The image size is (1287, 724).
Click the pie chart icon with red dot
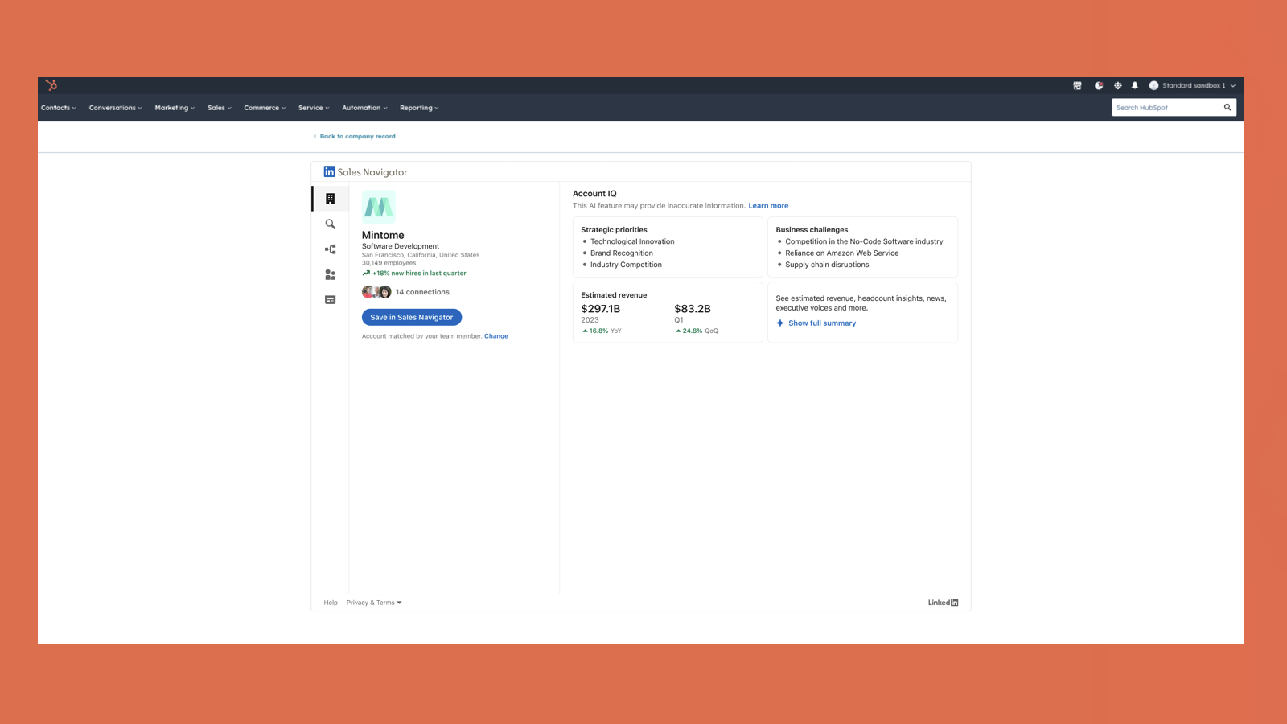pos(1099,85)
